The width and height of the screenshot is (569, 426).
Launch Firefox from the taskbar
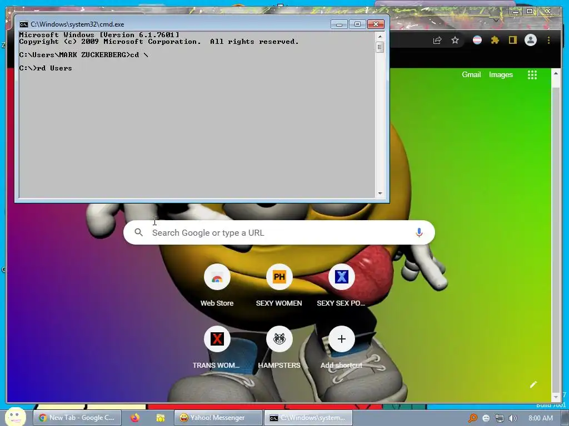135,418
